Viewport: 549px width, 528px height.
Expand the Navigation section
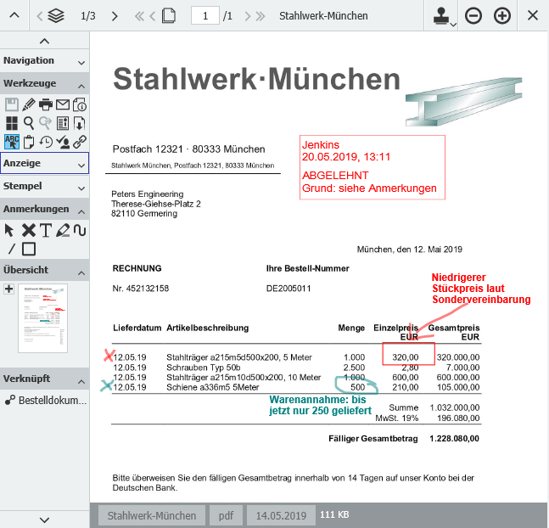click(44, 60)
